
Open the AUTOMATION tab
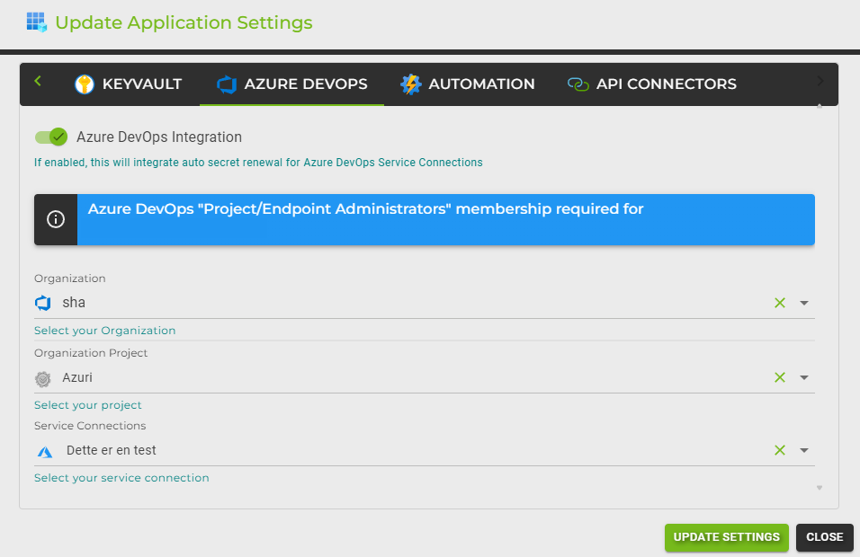pyautogui.click(x=467, y=84)
